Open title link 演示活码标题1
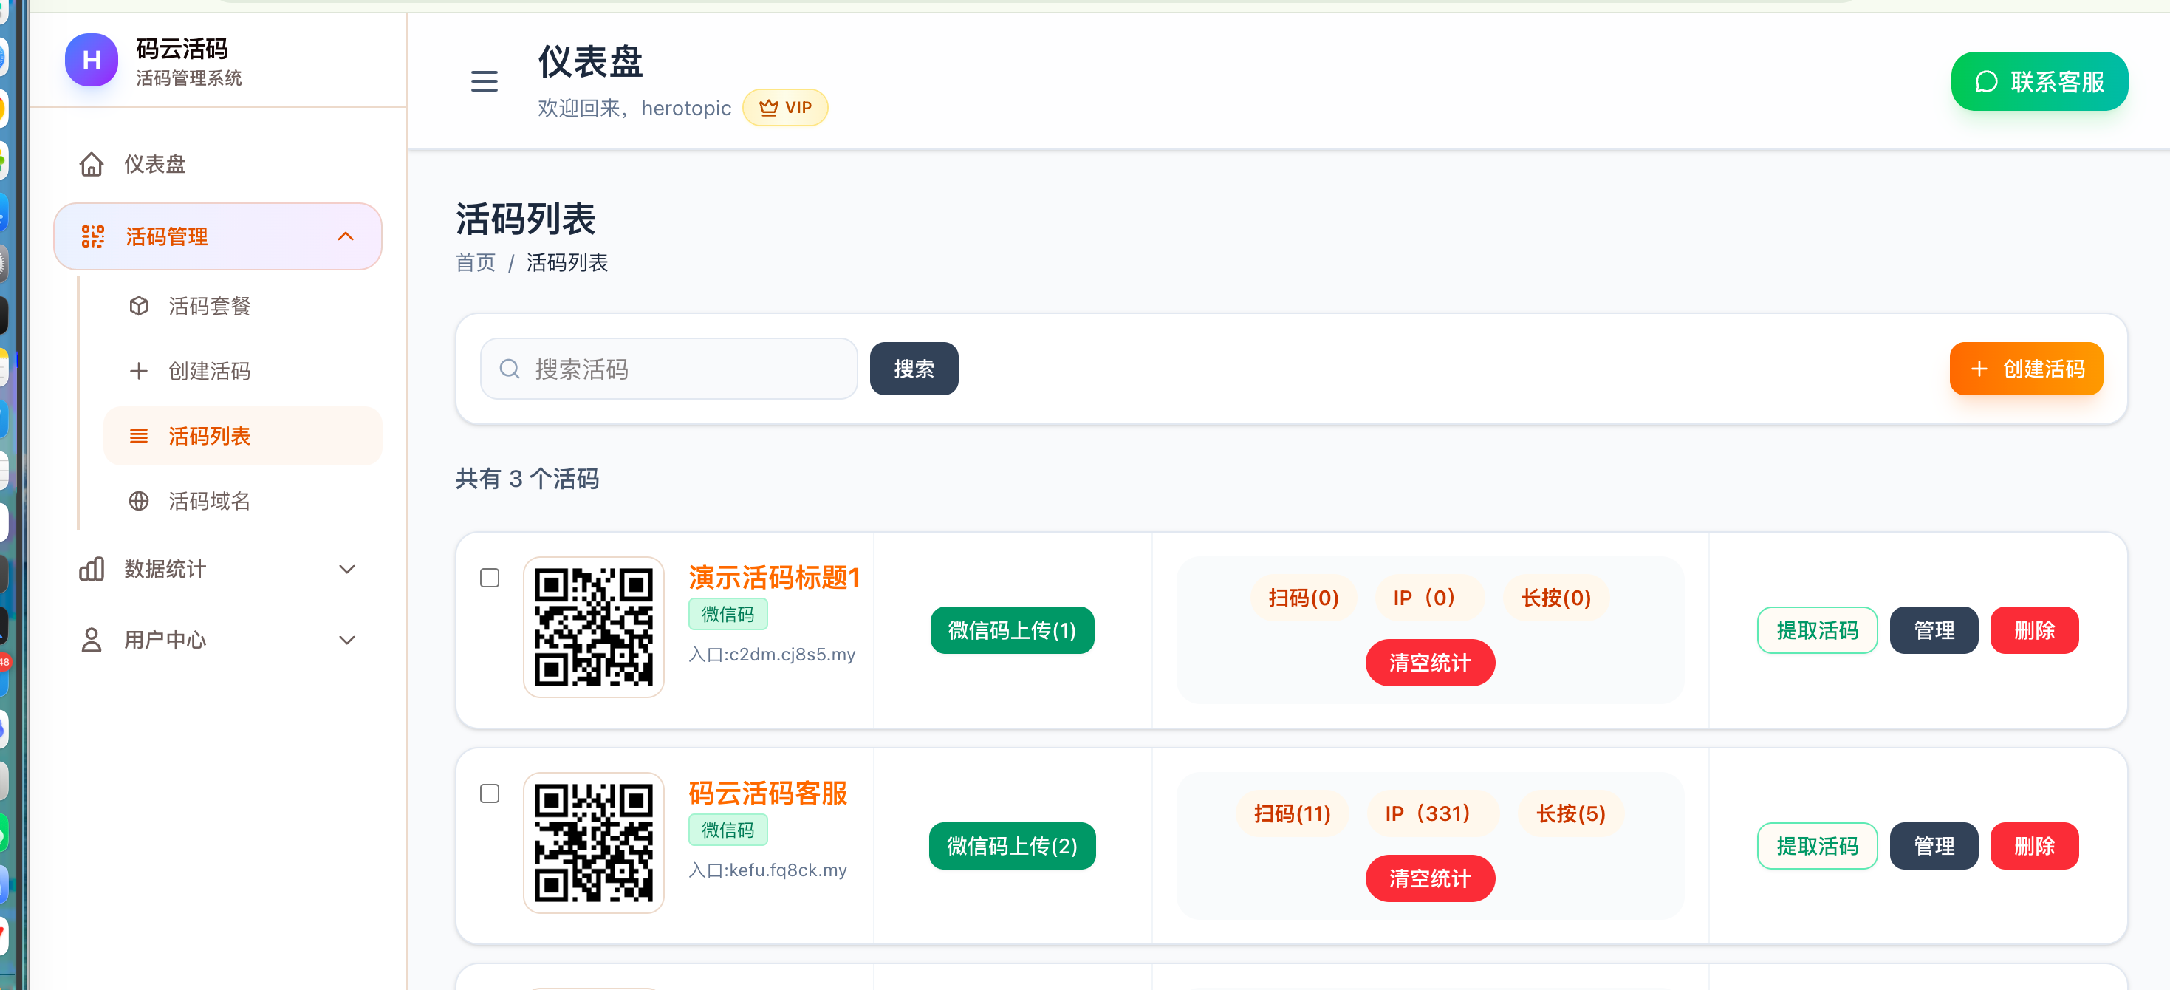 tap(774, 577)
